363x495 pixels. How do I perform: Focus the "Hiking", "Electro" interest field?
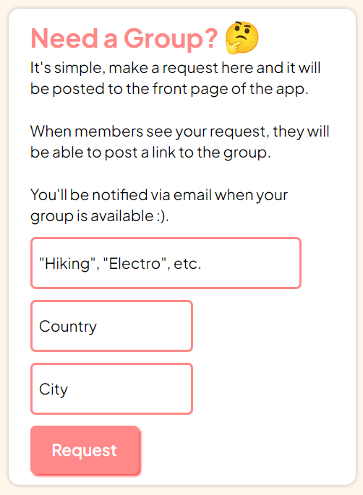click(x=166, y=263)
